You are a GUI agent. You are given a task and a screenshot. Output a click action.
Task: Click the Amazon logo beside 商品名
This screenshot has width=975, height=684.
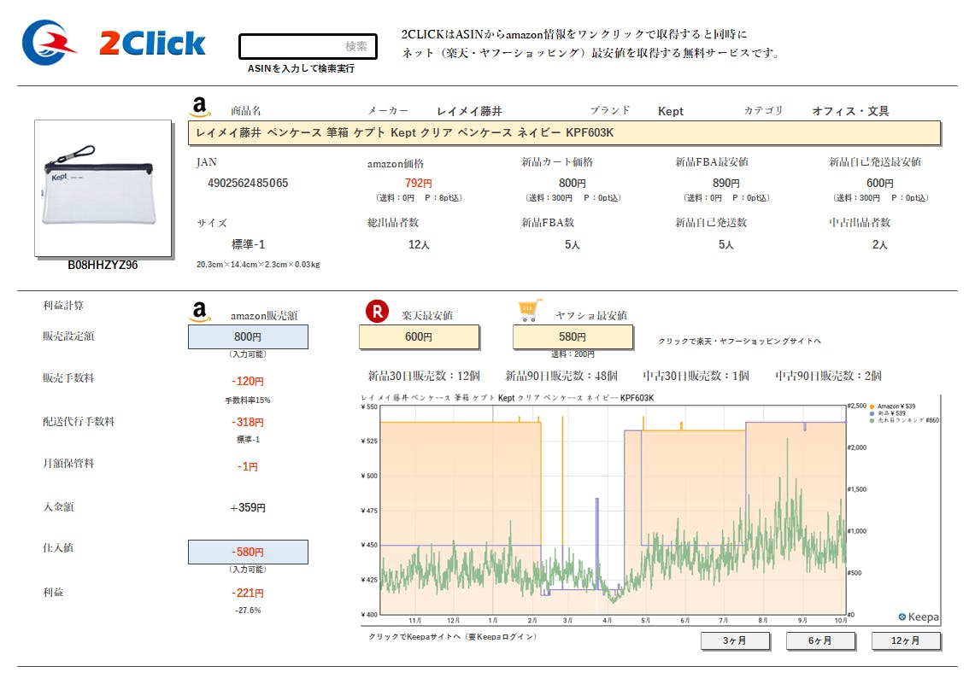(x=200, y=108)
